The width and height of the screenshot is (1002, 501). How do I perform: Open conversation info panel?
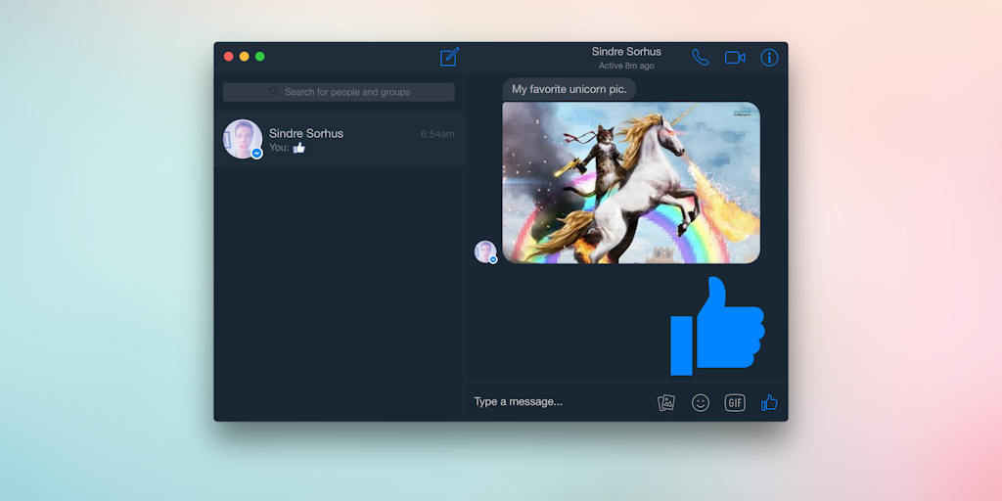point(769,58)
